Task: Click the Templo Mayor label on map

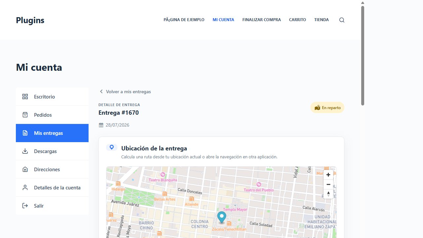Action: click(x=235, y=210)
